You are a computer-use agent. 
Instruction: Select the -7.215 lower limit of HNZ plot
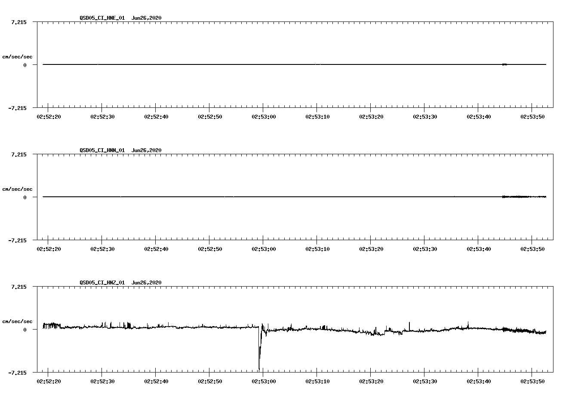pyautogui.click(x=17, y=373)
